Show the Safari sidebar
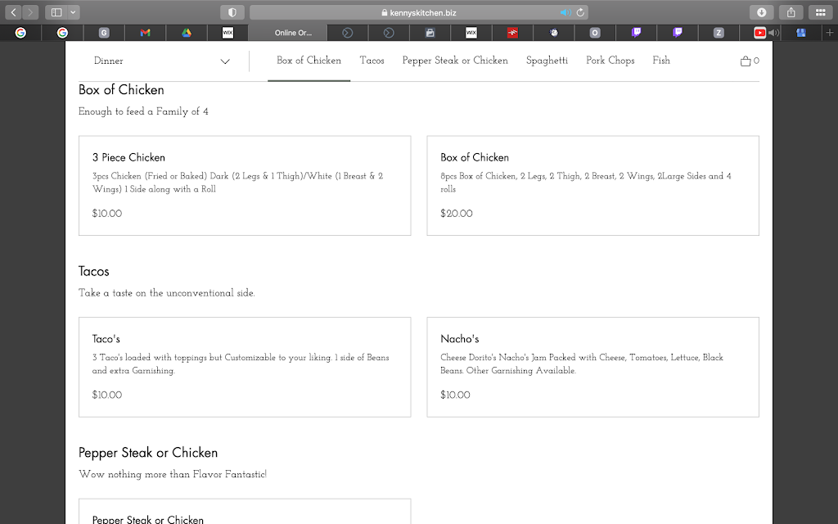The height and width of the screenshot is (524, 838). pyautogui.click(x=56, y=12)
